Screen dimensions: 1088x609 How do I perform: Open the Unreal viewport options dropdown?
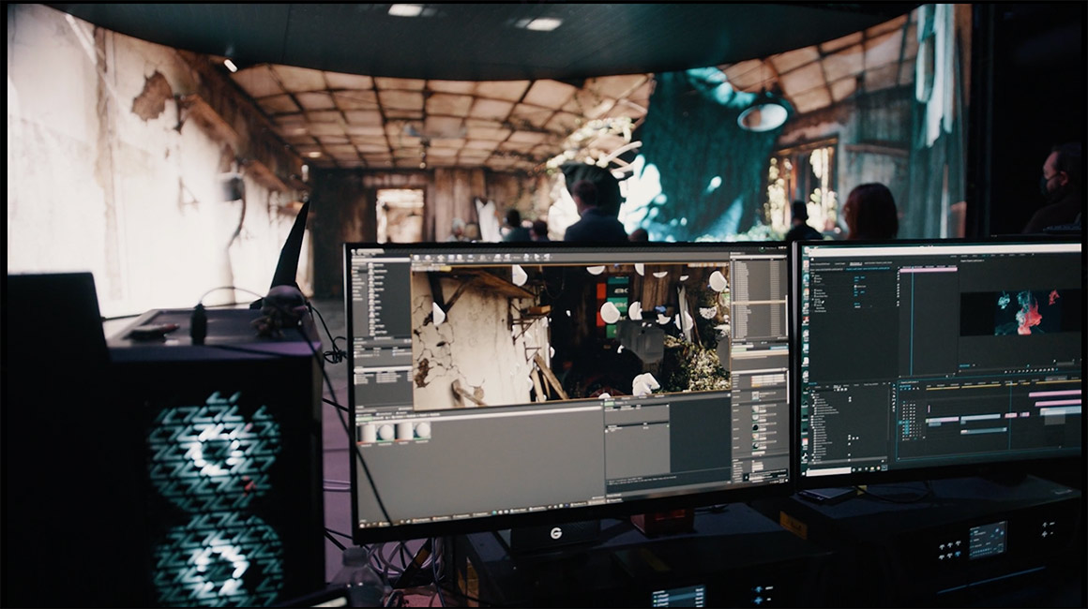point(416,269)
